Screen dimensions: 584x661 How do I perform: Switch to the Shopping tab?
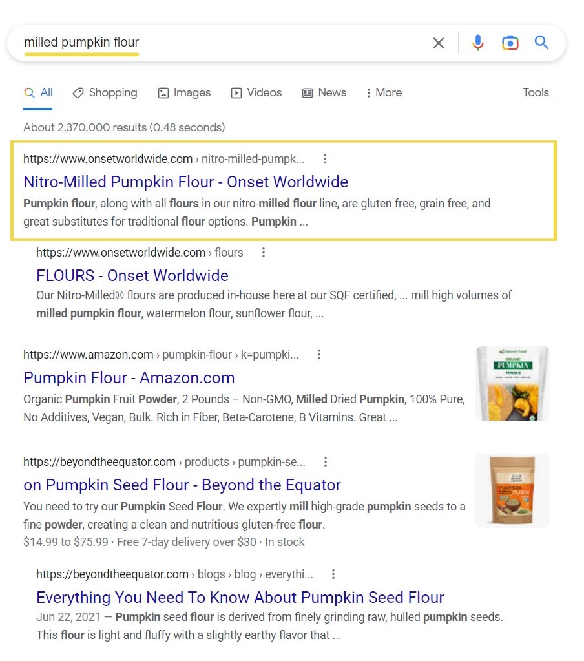105,92
